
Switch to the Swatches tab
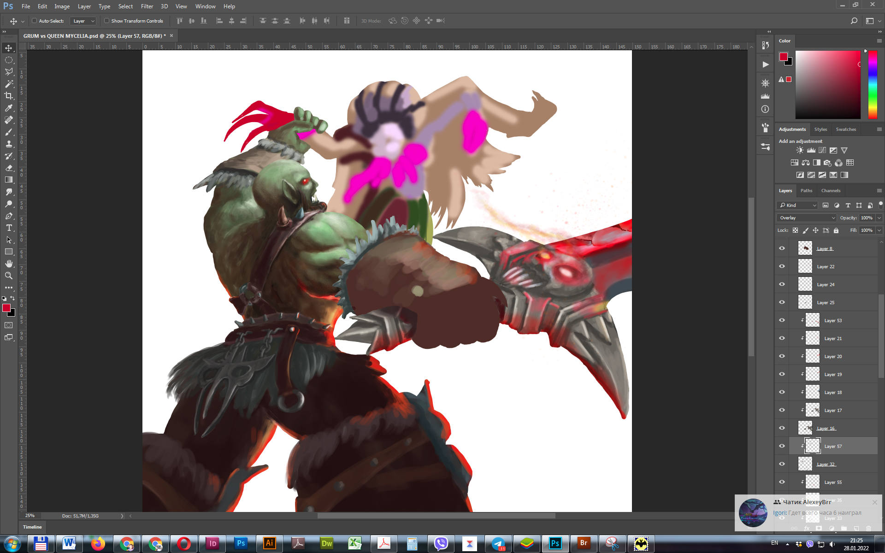pyautogui.click(x=846, y=129)
